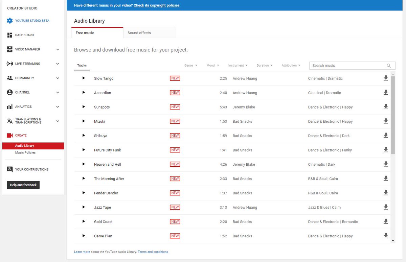Switch to the Sound effects tab
Viewport: 406px width, 262px height.
click(x=149, y=33)
